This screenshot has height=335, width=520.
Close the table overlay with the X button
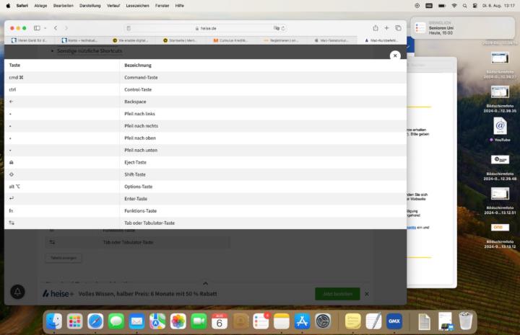pos(395,55)
